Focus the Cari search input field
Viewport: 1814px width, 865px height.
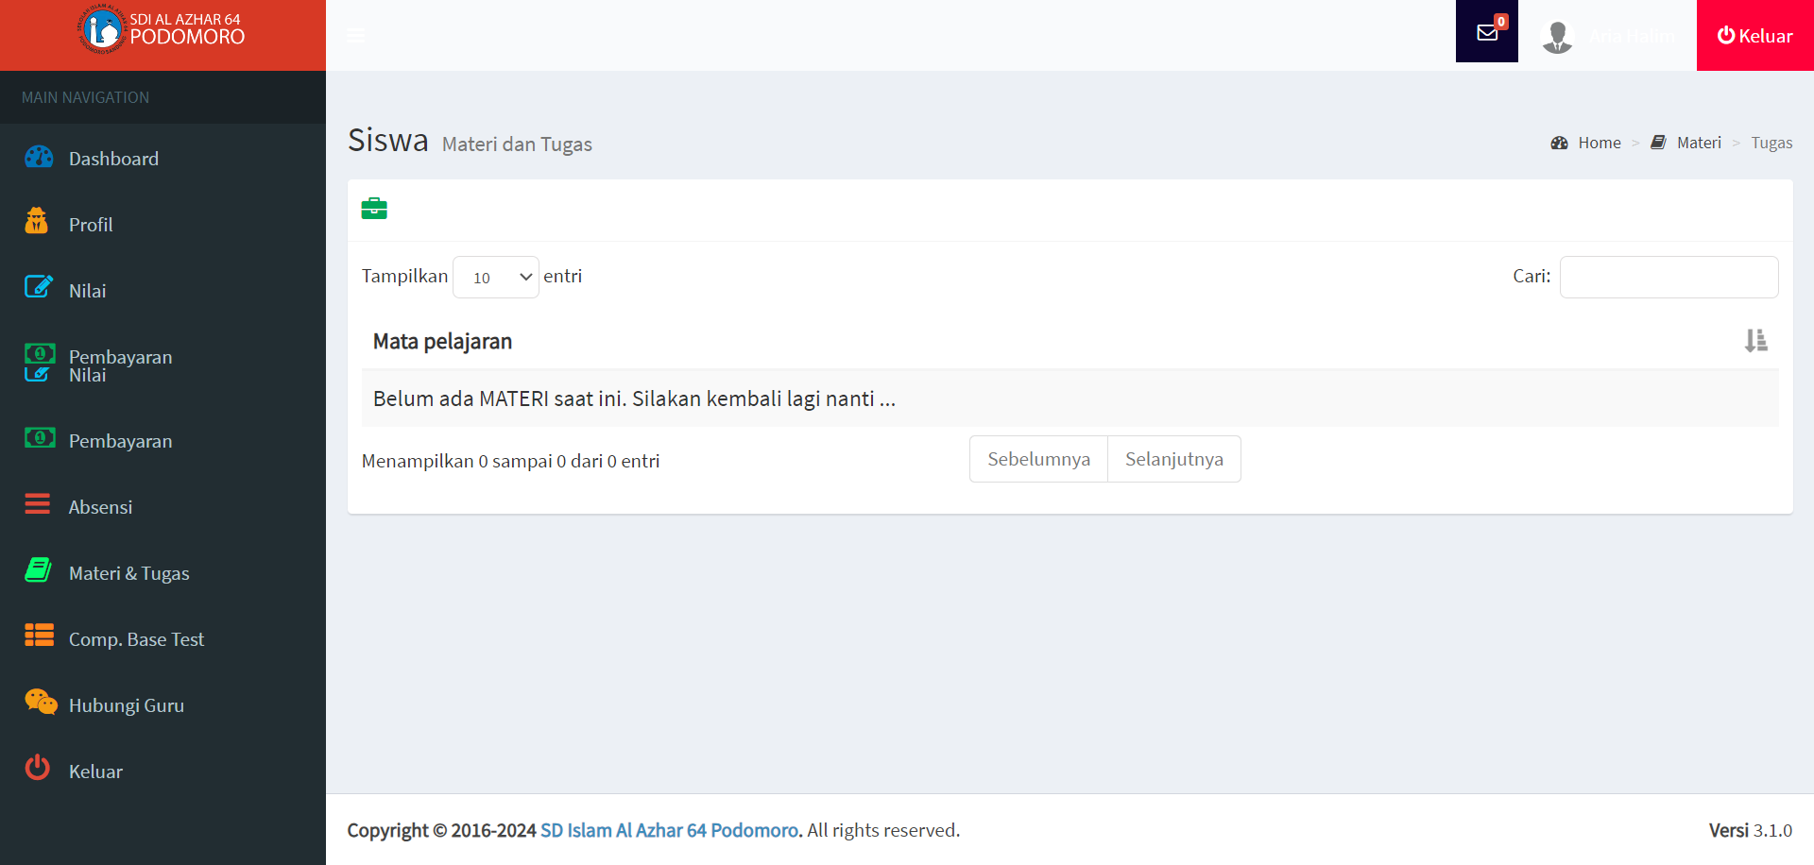[x=1669, y=278]
